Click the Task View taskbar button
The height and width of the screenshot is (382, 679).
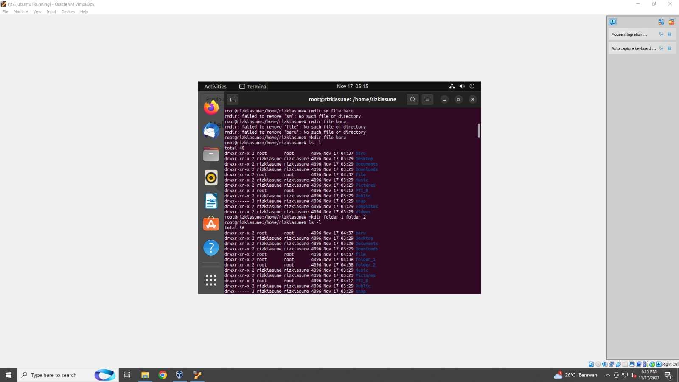tap(127, 375)
